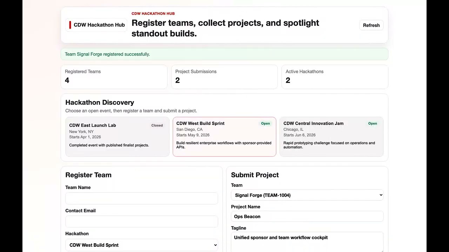Click the Refresh button
This screenshot has height=252, width=449.
point(371,25)
